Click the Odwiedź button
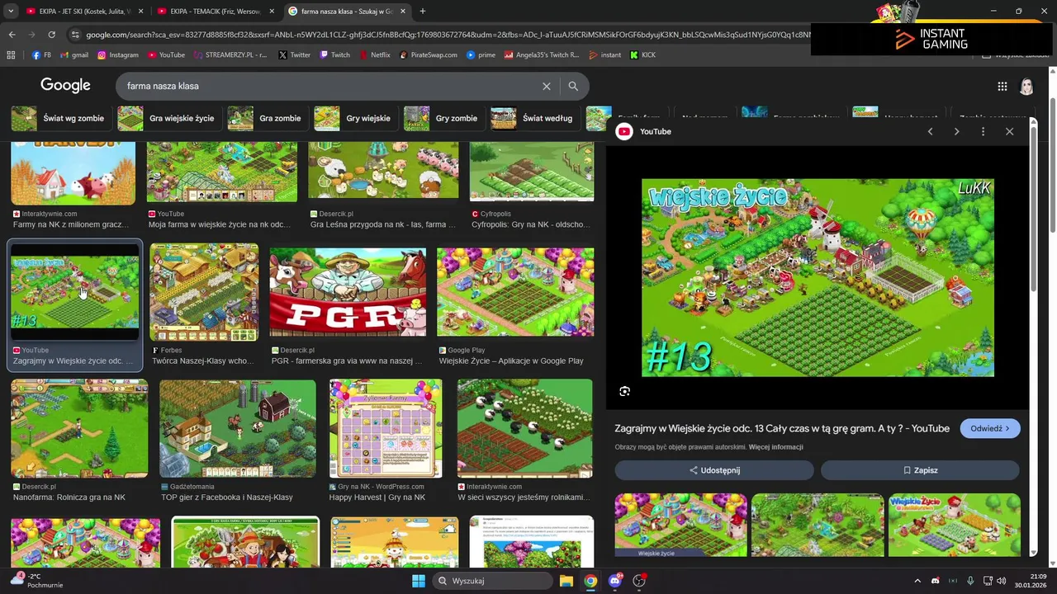This screenshot has width=1057, height=594. click(x=990, y=428)
